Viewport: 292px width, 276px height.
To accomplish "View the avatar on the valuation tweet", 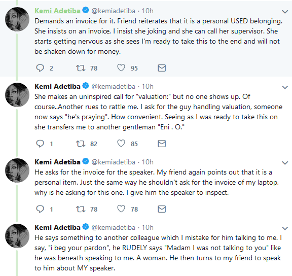I will coord(17,95).
